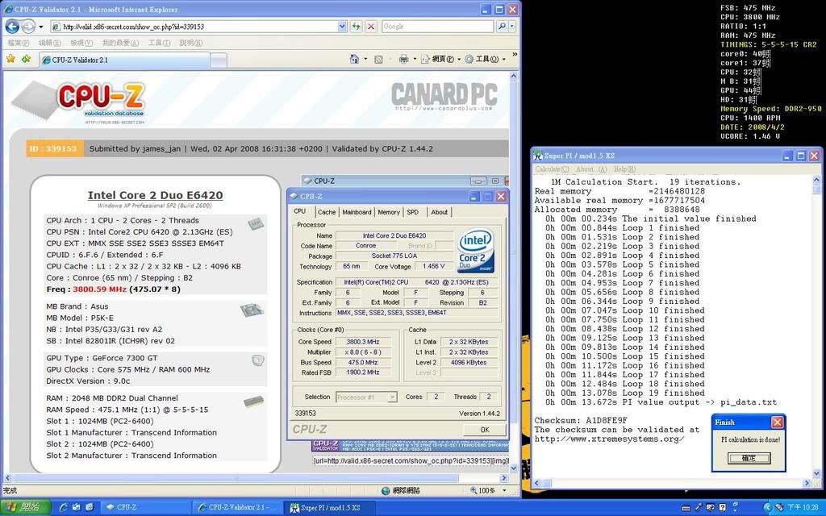Open the About...(A) menu in Super PI
This screenshot has height=516, width=826.
point(591,169)
